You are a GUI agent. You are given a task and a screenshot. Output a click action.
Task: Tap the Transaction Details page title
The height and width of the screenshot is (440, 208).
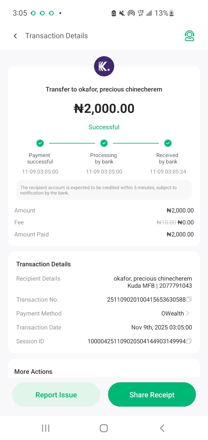tap(57, 36)
